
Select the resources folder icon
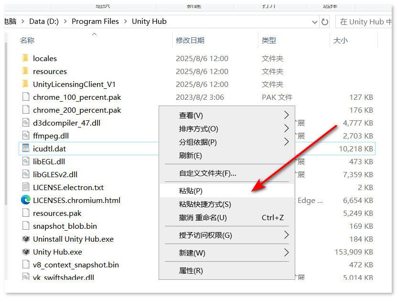25,71
